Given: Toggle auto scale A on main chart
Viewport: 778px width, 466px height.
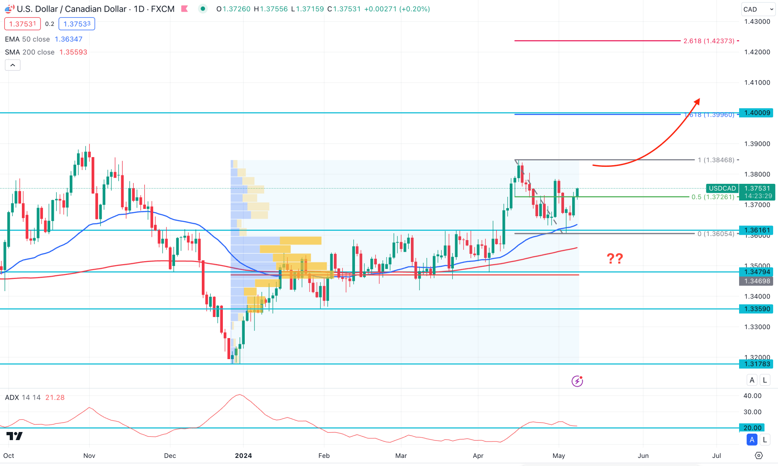Looking at the screenshot, I should coord(752,380).
